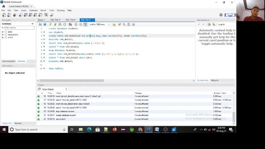This screenshot has width=265, height=149.
Task: Toggle display of invisible characters
Action: tap(129, 24)
